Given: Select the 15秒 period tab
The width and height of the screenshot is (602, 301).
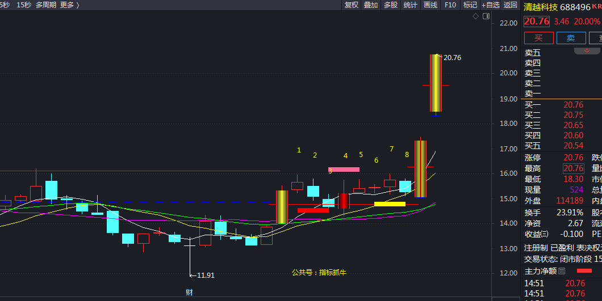Looking at the screenshot, I should coord(24,5).
